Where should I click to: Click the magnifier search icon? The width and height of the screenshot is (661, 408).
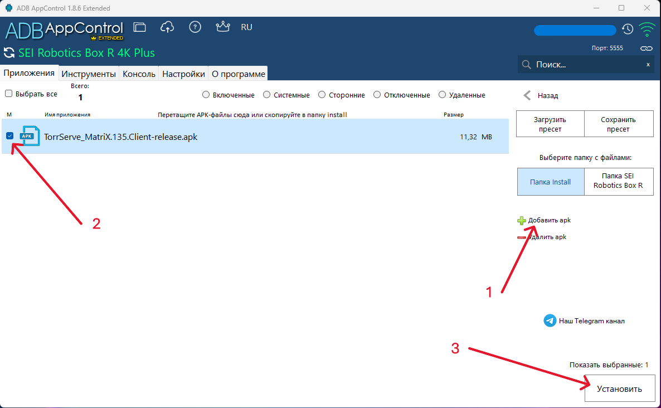pyautogui.click(x=527, y=65)
